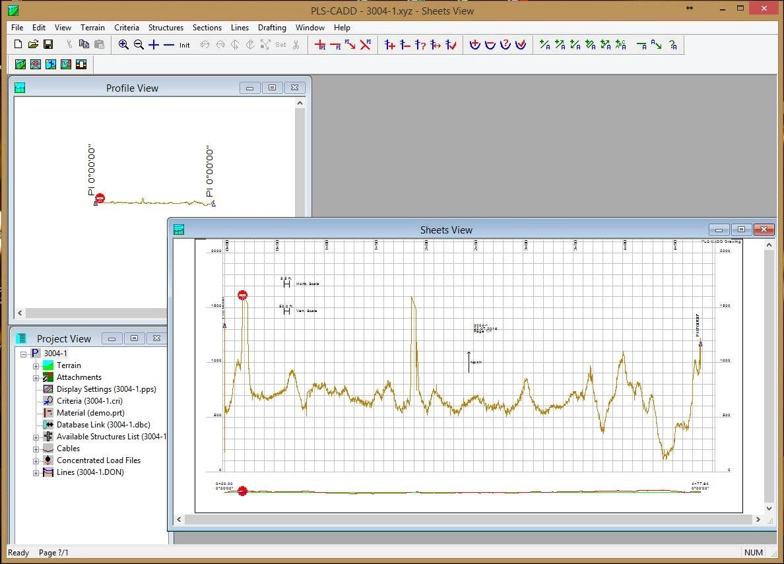Click the Move PI arrow icon

[350, 44]
